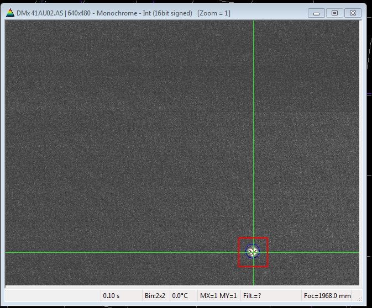Click the window title bar text
Screen dimensions: 372x308
point(104,13)
